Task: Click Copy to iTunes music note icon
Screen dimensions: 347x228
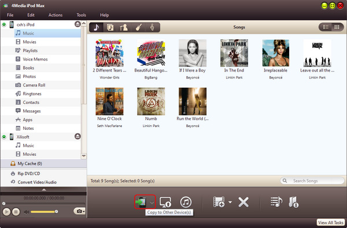Action: [x=186, y=202]
